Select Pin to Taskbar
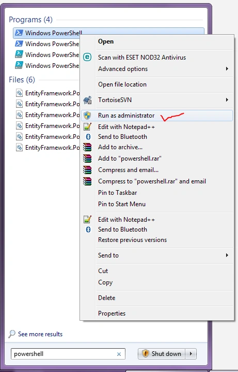The width and height of the screenshot is (238, 372). pyautogui.click(x=118, y=193)
